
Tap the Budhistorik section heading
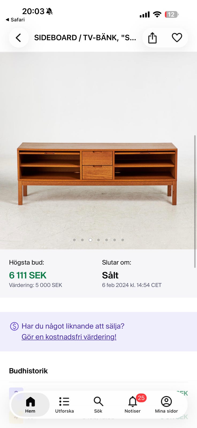pos(28,371)
